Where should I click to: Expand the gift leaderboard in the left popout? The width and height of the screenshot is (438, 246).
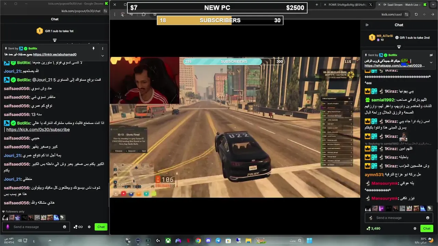(x=55, y=40)
